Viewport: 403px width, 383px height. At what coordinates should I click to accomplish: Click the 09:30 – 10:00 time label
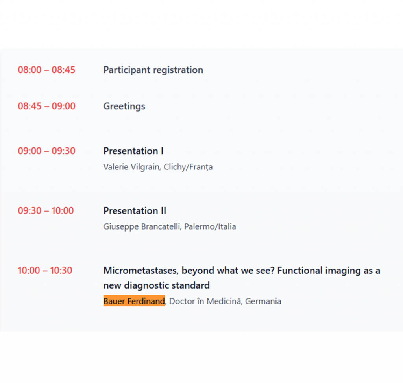[46, 211]
